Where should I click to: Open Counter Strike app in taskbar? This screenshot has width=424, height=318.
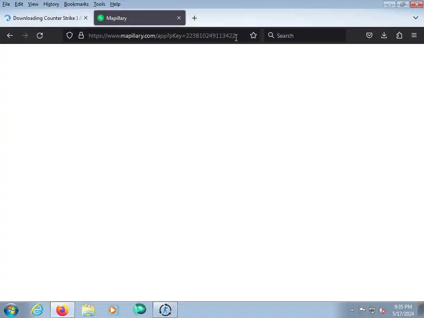(165, 310)
